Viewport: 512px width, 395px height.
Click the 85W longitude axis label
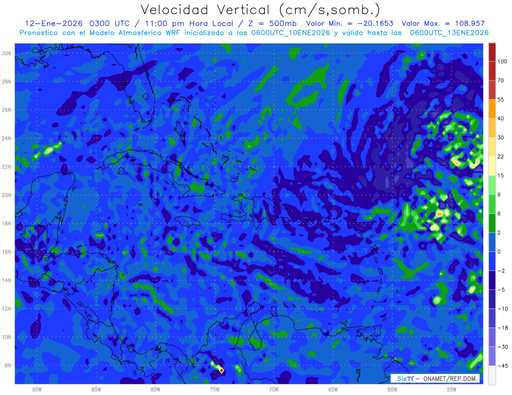pos(96,389)
